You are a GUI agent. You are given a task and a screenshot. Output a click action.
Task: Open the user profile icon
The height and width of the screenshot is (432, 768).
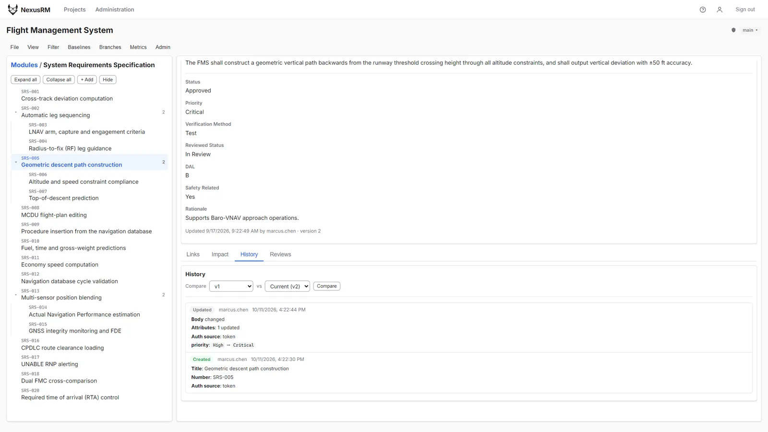coord(720,10)
